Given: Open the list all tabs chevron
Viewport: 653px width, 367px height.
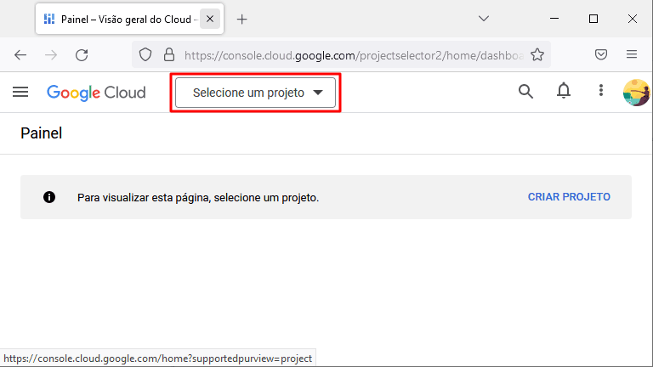Looking at the screenshot, I should coord(484,19).
